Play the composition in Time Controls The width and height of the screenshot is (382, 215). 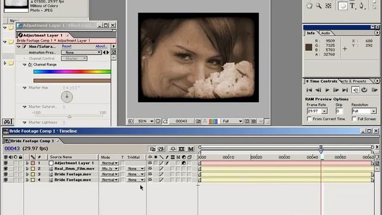[x=327, y=90]
